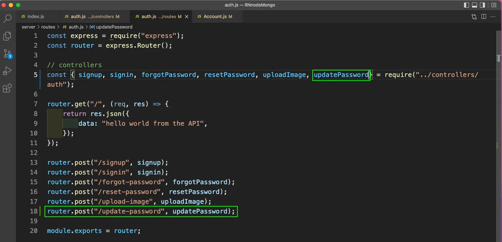
Task: Click the JS file icon on Account.js tab
Action: pyautogui.click(x=199, y=17)
